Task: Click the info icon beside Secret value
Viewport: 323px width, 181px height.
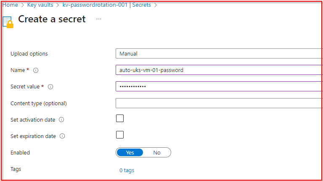Action: pyautogui.click(x=50, y=87)
